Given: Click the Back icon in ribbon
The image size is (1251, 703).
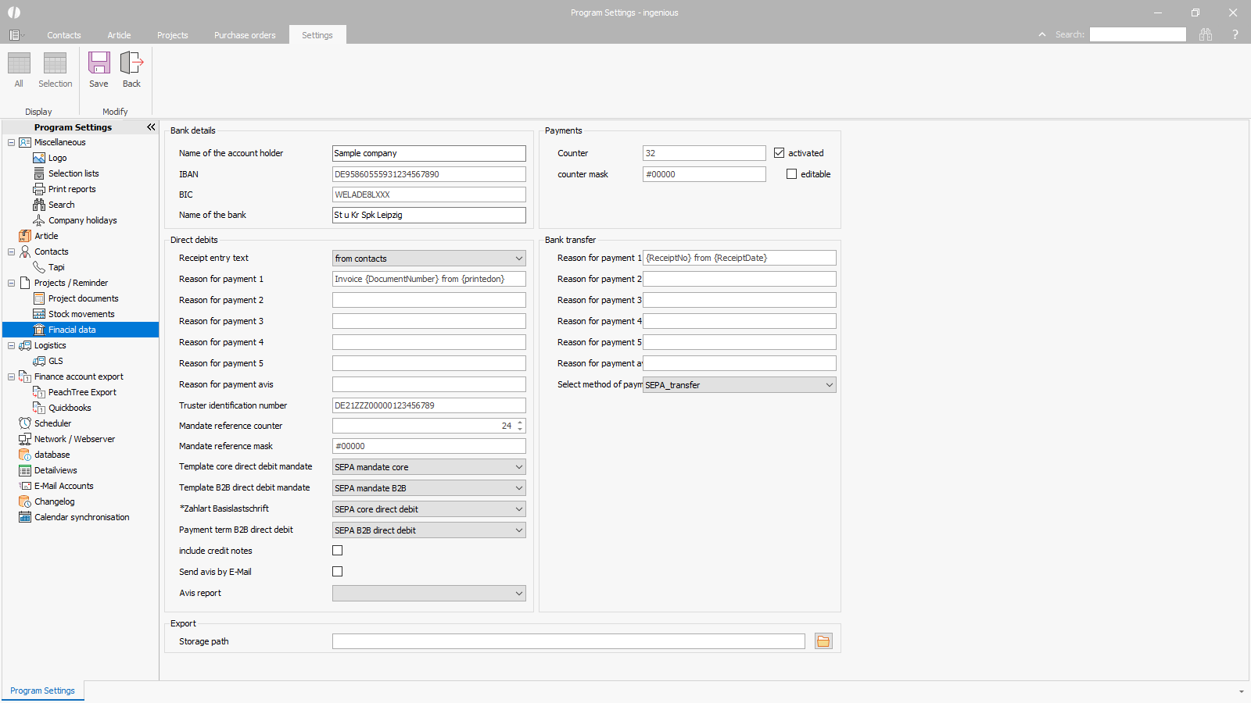Looking at the screenshot, I should (131, 63).
